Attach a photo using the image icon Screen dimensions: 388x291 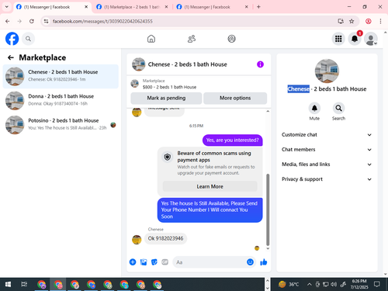tap(144, 262)
